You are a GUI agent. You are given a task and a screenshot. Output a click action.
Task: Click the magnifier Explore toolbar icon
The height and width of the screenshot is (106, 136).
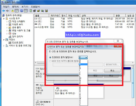[42, 11]
